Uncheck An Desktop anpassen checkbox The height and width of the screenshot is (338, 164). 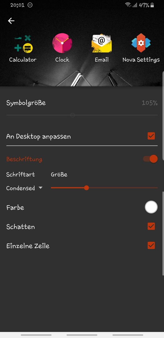[151, 136]
